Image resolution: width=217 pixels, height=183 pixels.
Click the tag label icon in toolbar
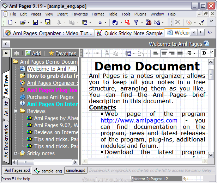(189, 22)
